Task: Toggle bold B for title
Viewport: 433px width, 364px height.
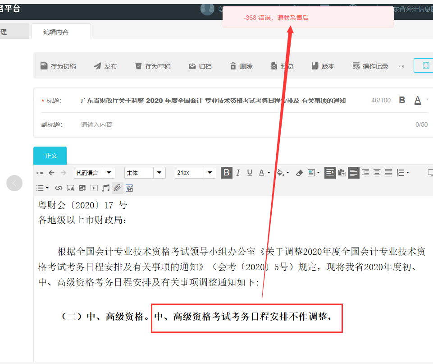Action: pyautogui.click(x=402, y=100)
